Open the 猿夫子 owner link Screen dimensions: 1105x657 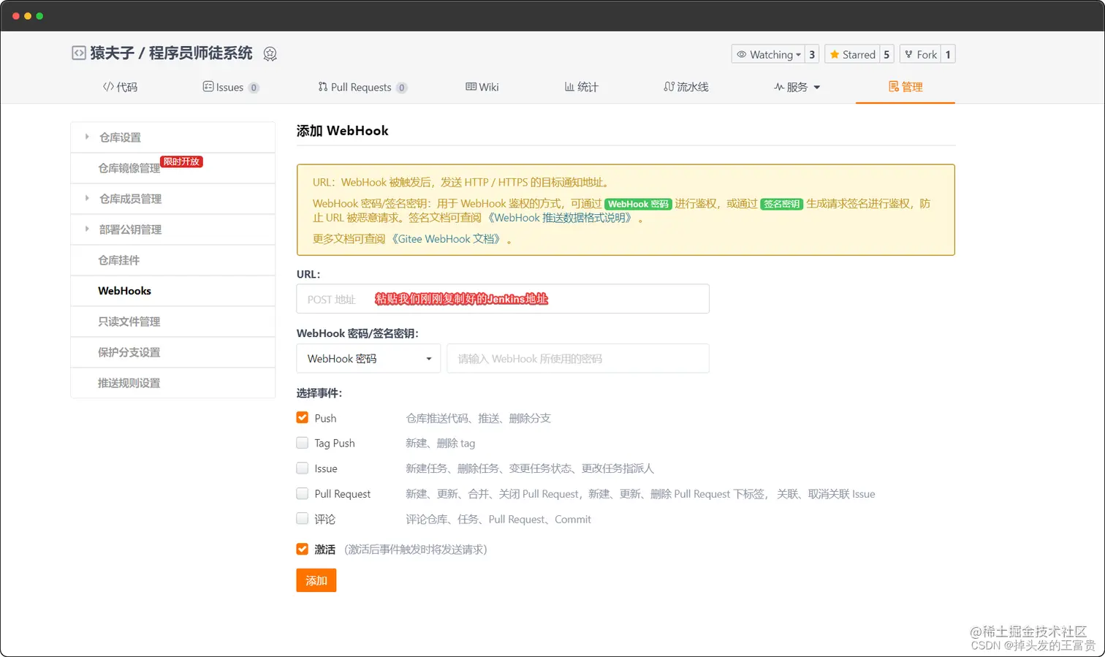[113, 53]
